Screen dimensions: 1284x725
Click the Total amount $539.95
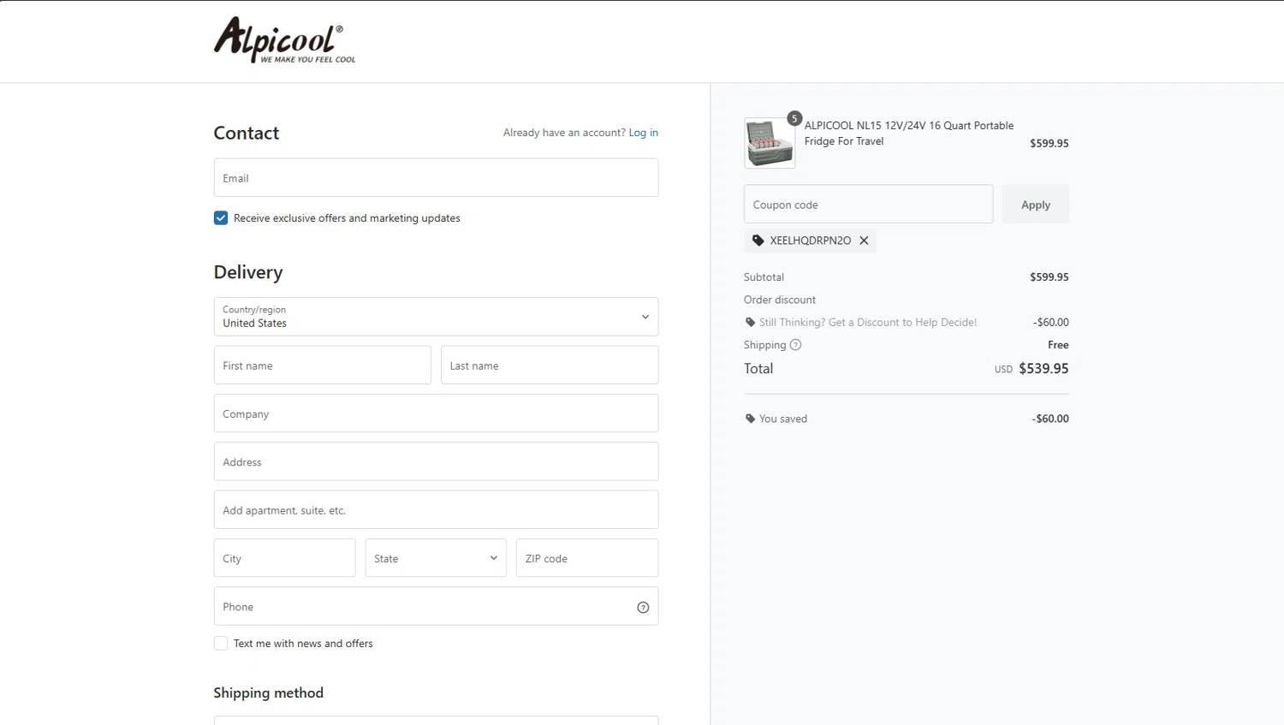(x=1043, y=369)
